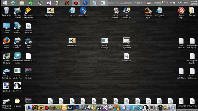198x111 pixels.
Task: Launch Process Hacker 2 shortcut
Action: pyautogui.click(x=6, y=58)
